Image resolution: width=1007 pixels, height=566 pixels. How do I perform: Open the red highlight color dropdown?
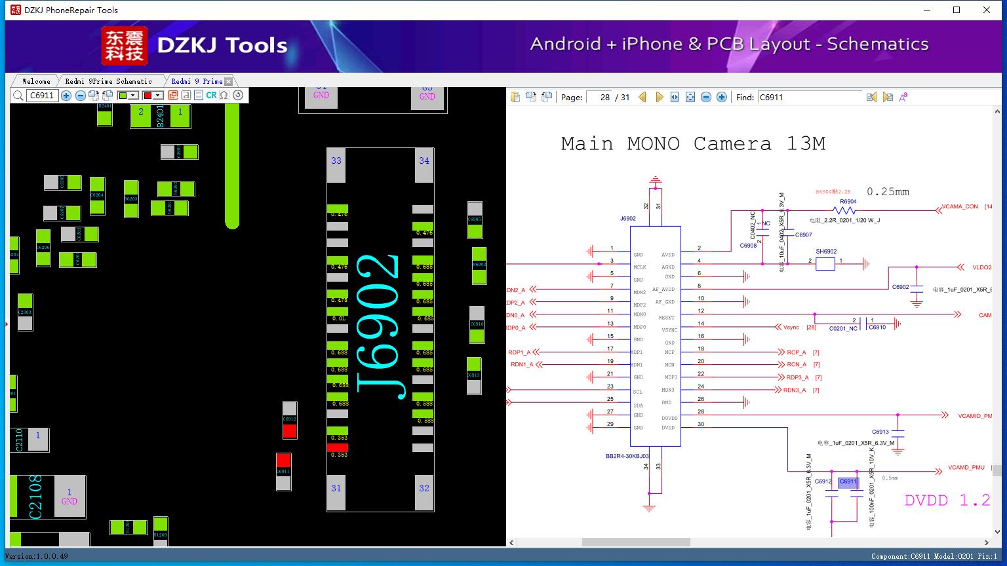(x=158, y=96)
